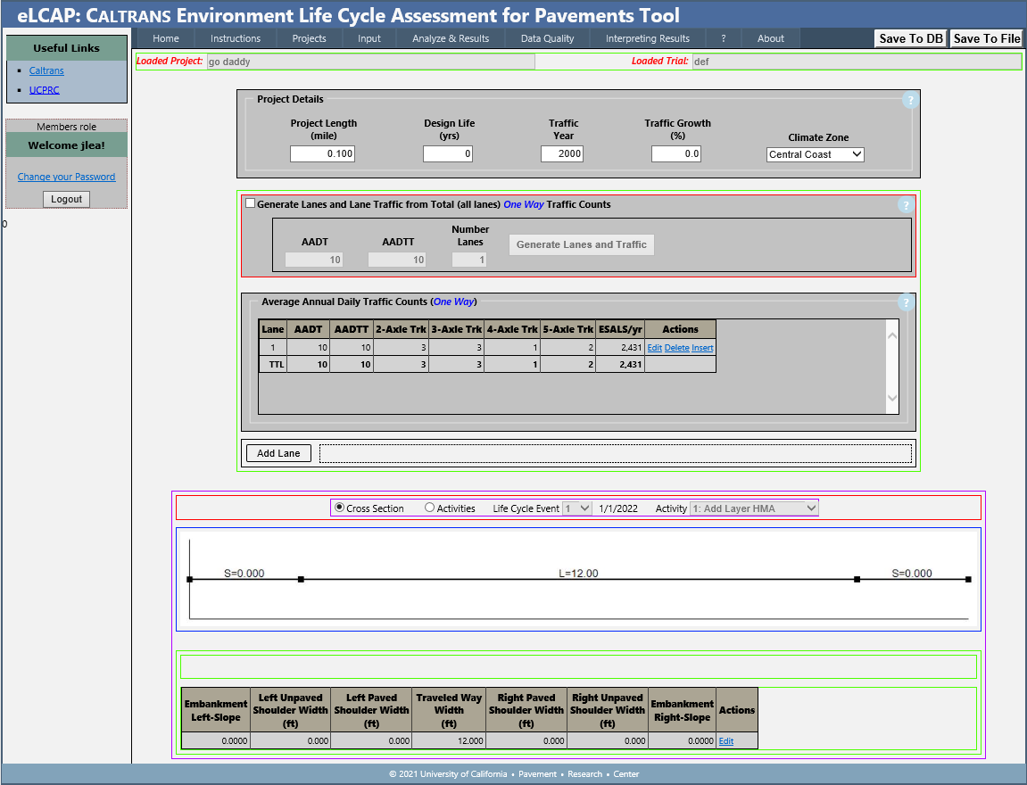Image resolution: width=1027 pixels, height=785 pixels.
Task: Click Edit link in cross section table
Action: [725, 741]
